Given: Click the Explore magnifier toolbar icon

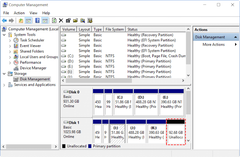Looking at the screenshot, I should pos(82,21).
